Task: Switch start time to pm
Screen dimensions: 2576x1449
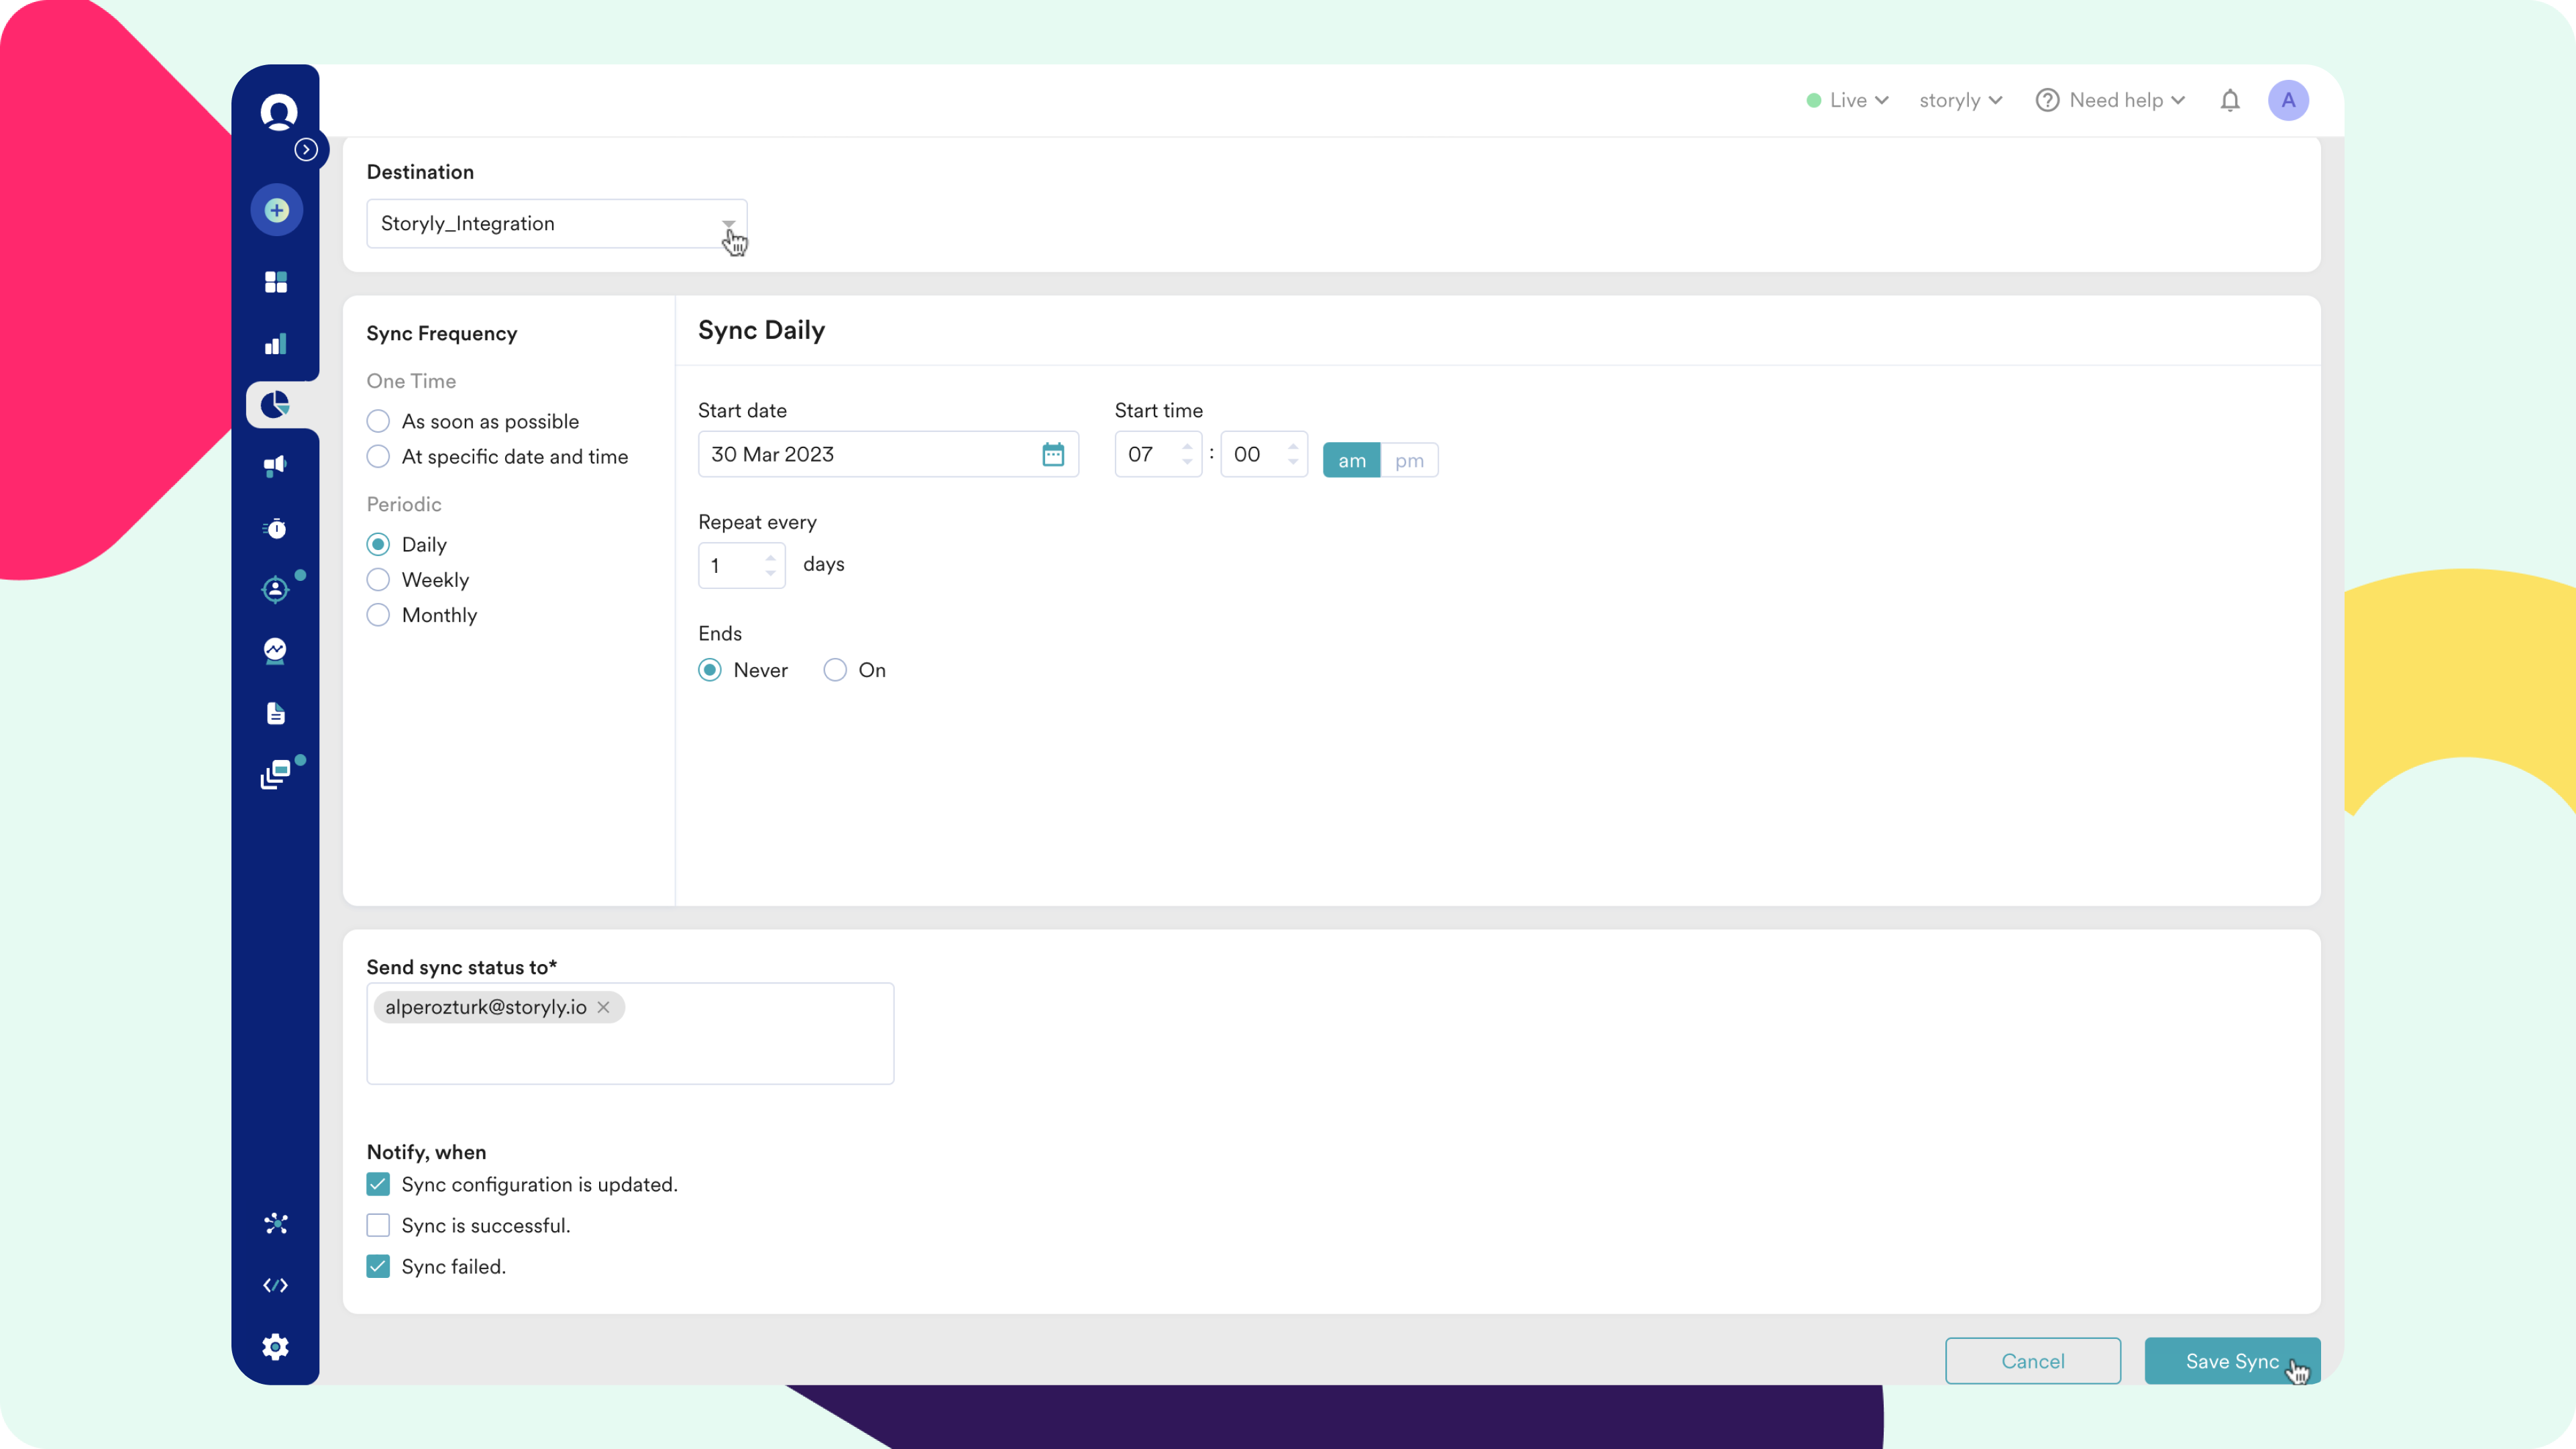Action: pyautogui.click(x=1409, y=461)
